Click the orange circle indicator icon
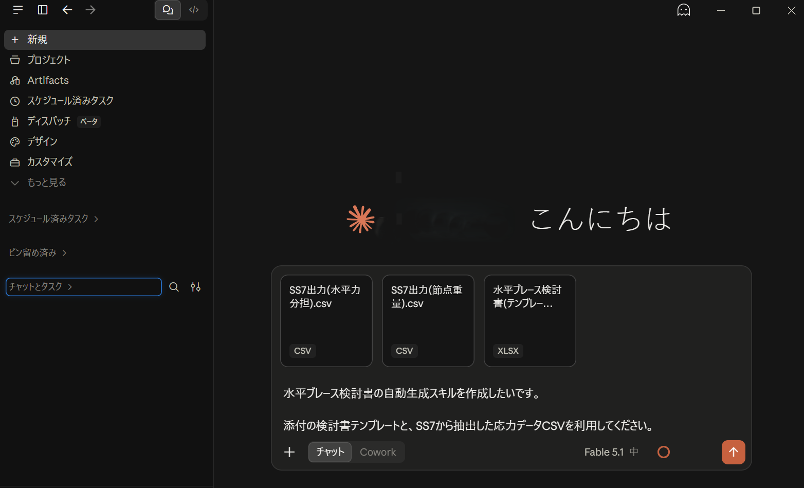 [664, 452]
